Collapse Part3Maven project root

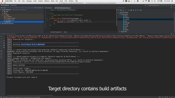point(1,10)
